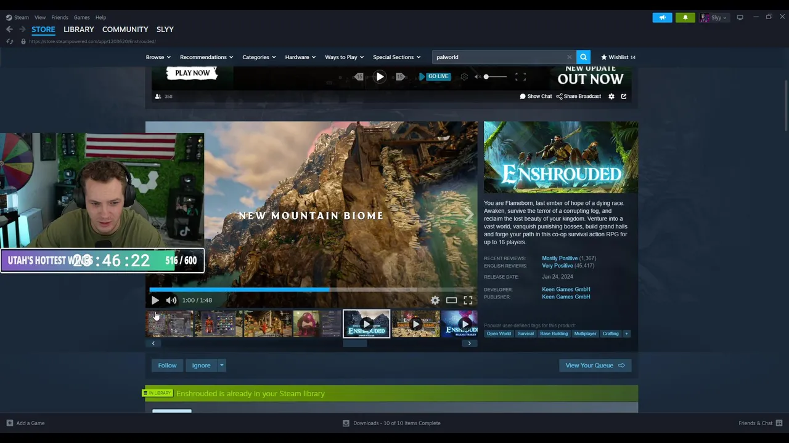Open the announcements megaphone button
The image size is (789, 443).
662,17
